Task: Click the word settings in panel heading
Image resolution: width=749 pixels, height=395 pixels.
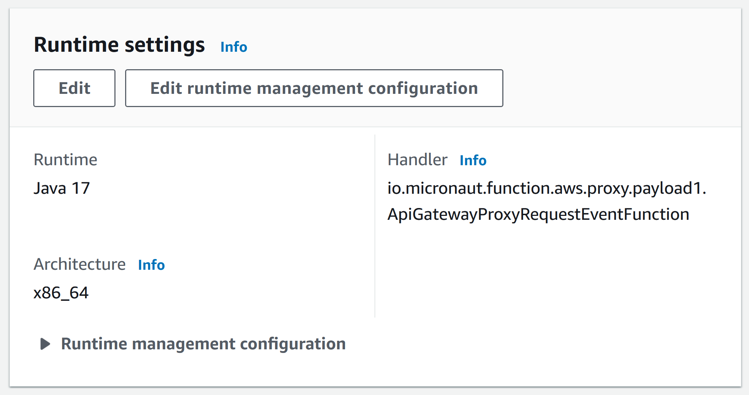Action: [x=165, y=45]
